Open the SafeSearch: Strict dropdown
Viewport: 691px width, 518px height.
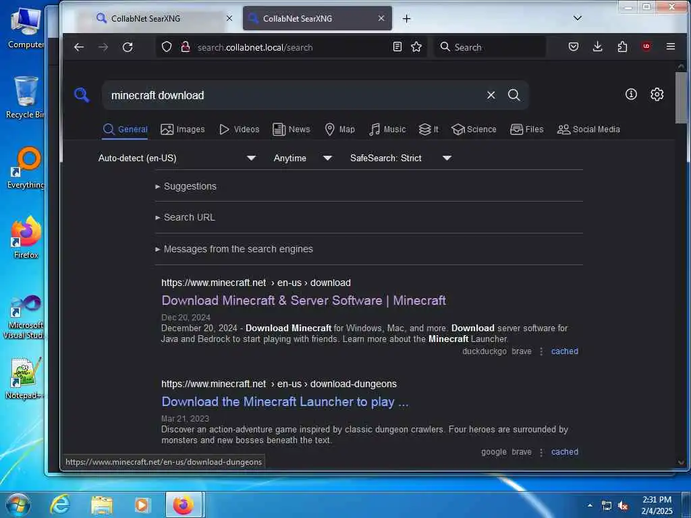400,158
